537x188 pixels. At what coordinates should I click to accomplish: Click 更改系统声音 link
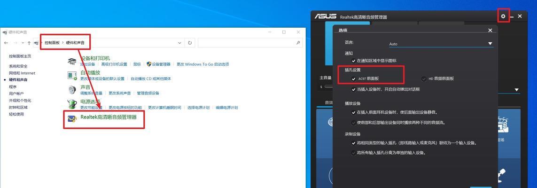tap(120, 93)
